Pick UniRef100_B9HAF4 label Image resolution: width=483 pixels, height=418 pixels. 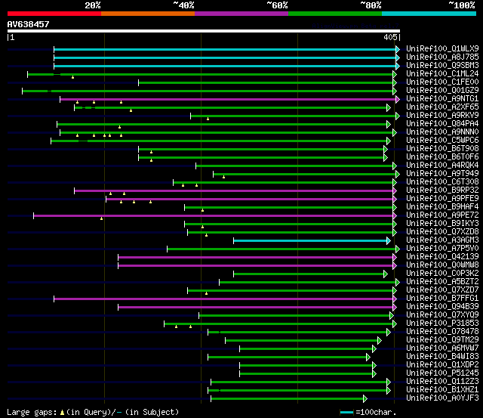point(442,207)
